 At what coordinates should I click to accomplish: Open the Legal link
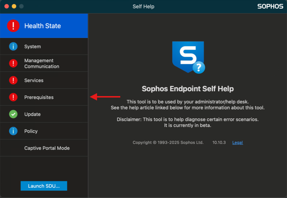[237, 142]
